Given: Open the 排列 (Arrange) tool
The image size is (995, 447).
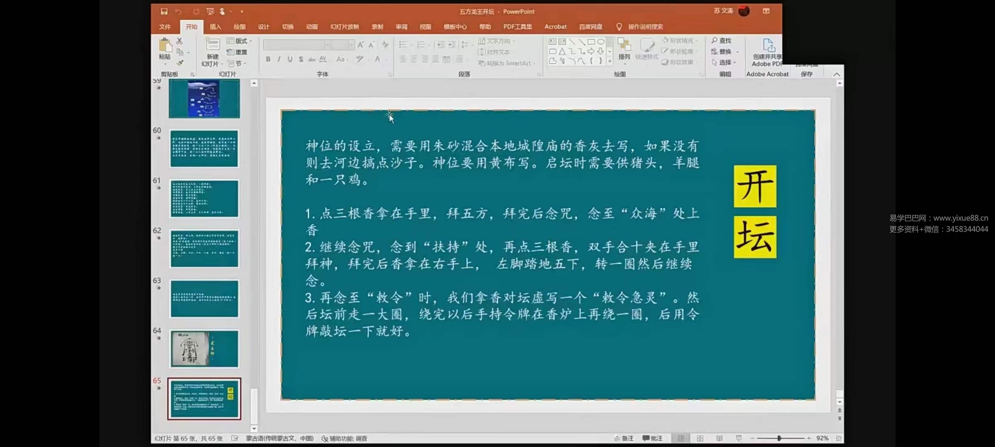Looking at the screenshot, I should pos(624,50).
